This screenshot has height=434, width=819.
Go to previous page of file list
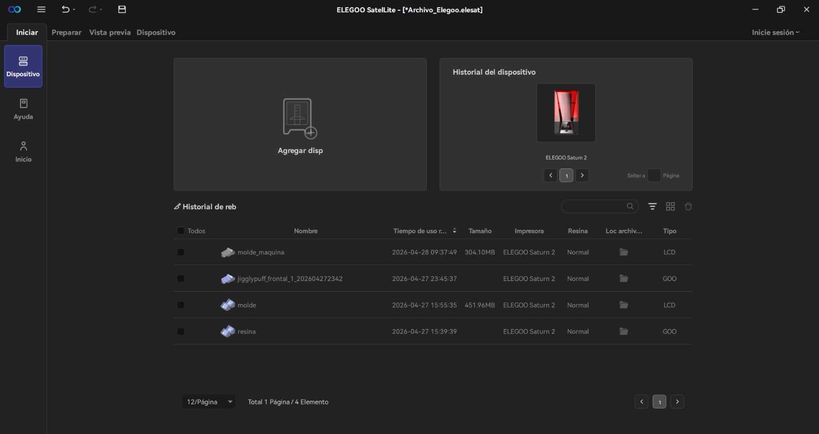pos(641,402)
